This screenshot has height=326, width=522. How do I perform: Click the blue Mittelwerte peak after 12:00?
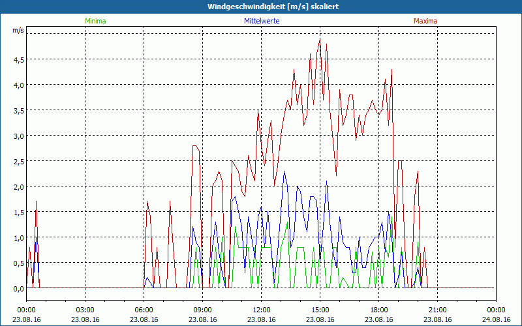284,171
